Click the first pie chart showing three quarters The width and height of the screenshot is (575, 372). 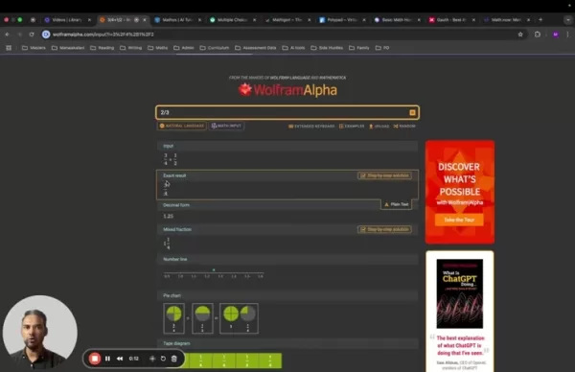pyautogui.click(x=173, y=318)
